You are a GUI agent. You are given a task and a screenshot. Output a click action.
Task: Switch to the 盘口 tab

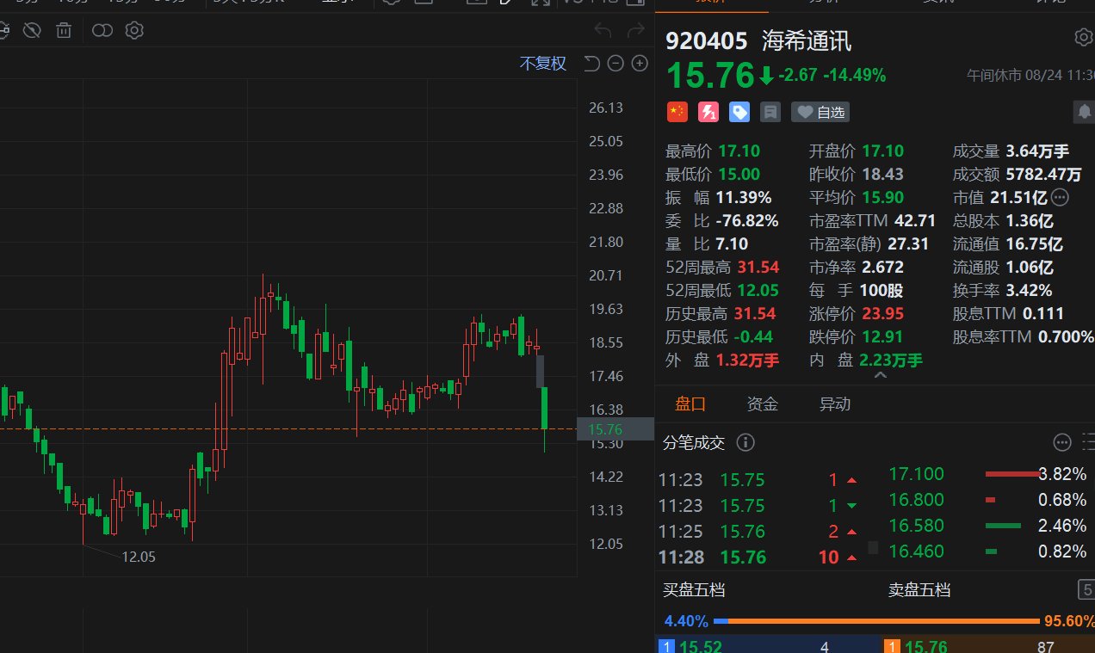[690, 404]
